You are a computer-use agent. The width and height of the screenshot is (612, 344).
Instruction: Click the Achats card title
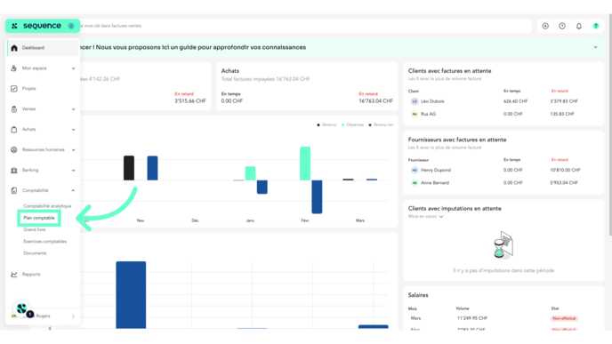click(229, 71)
